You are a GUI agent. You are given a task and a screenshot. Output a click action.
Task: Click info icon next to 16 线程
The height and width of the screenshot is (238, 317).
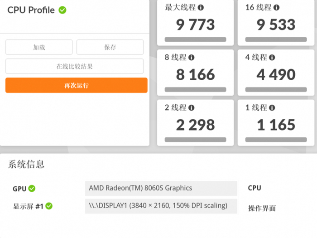(x=276, y=8)
